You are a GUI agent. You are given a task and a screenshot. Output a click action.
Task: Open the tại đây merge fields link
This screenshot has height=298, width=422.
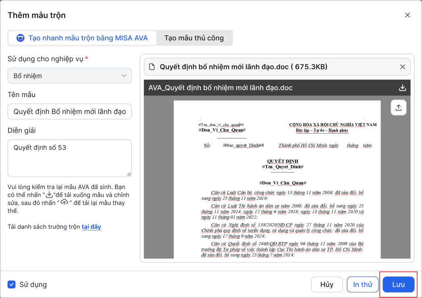click(91, 227)
